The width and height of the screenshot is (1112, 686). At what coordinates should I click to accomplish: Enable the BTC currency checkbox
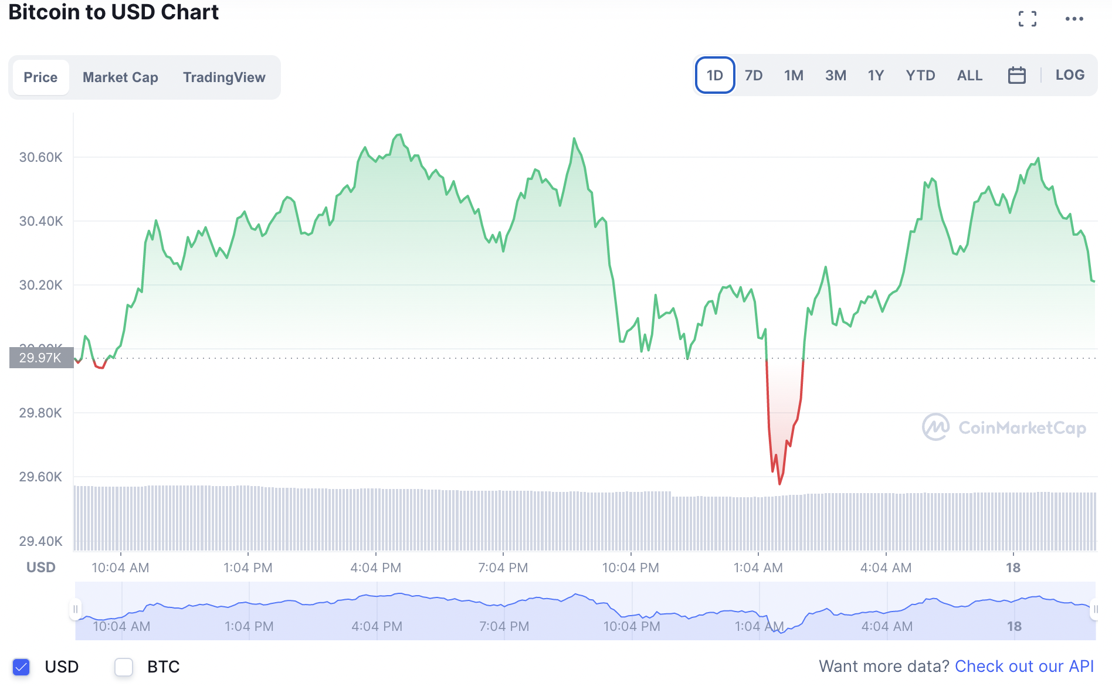pos(124,667)
